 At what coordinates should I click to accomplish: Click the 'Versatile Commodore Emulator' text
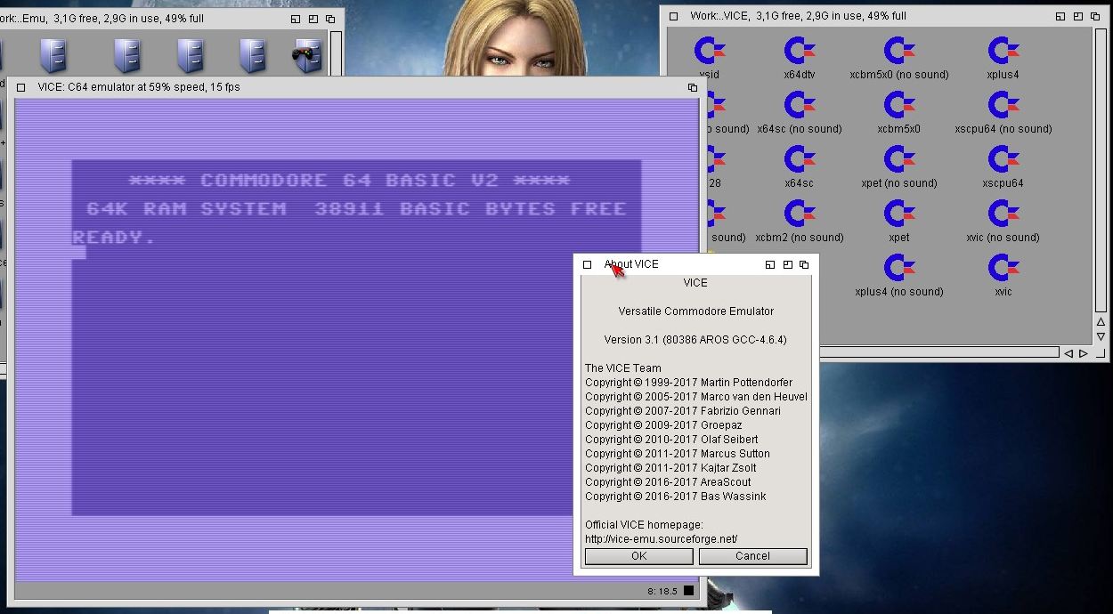695,311
